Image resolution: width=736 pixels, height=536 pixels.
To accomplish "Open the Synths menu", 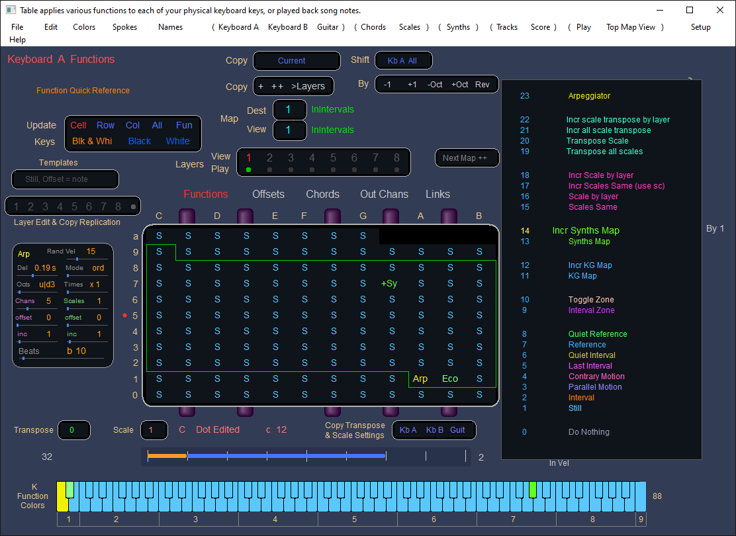I will pyautogui.click(x=458, y=27).
